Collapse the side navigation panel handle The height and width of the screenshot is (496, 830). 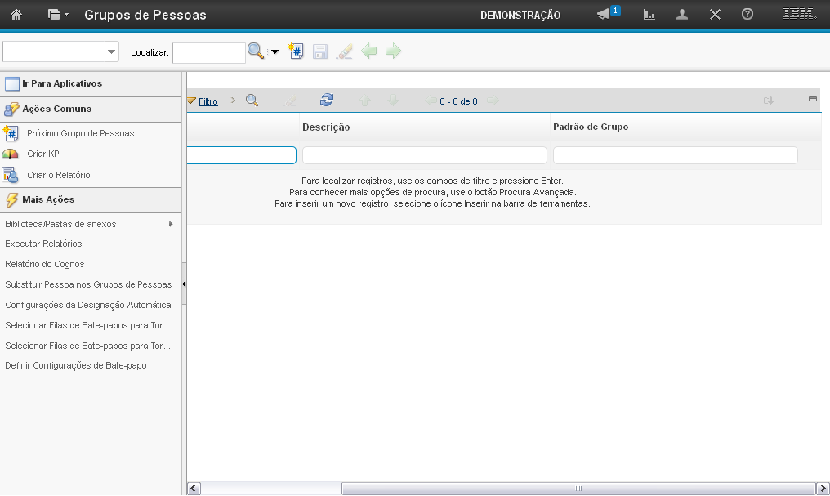184,284
